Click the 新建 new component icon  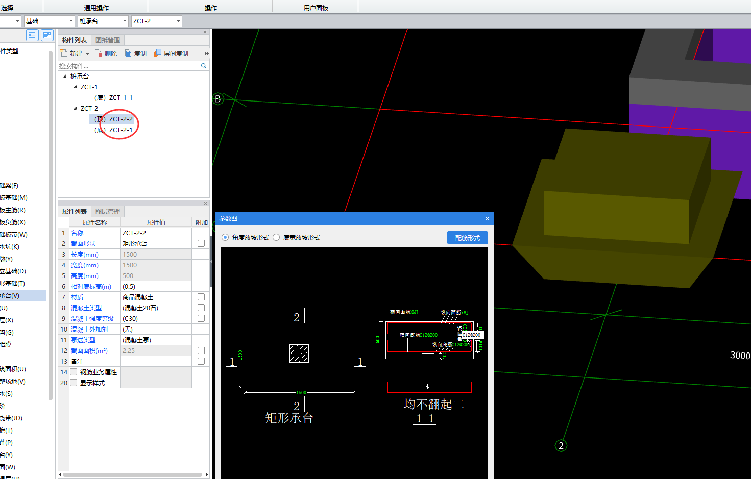[64, 53]
